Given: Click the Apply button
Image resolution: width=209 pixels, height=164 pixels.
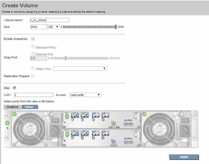Looking at the screenshot, I should click(184, 157).
